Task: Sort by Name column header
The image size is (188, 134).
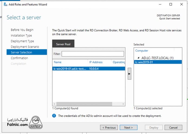Action: (x=58, y=62)
